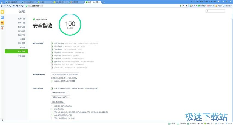
Task: Click the undo closed tab arrow icon
Action: (x=17, y=6)
